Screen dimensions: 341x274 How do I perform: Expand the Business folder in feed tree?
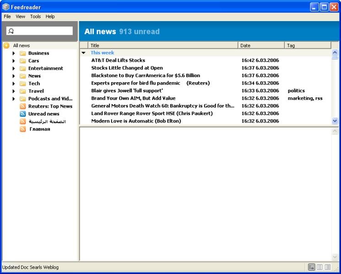pyautogui.click(x=14, y=53)
